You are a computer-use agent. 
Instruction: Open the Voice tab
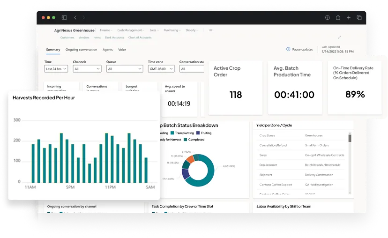point(122,50)
